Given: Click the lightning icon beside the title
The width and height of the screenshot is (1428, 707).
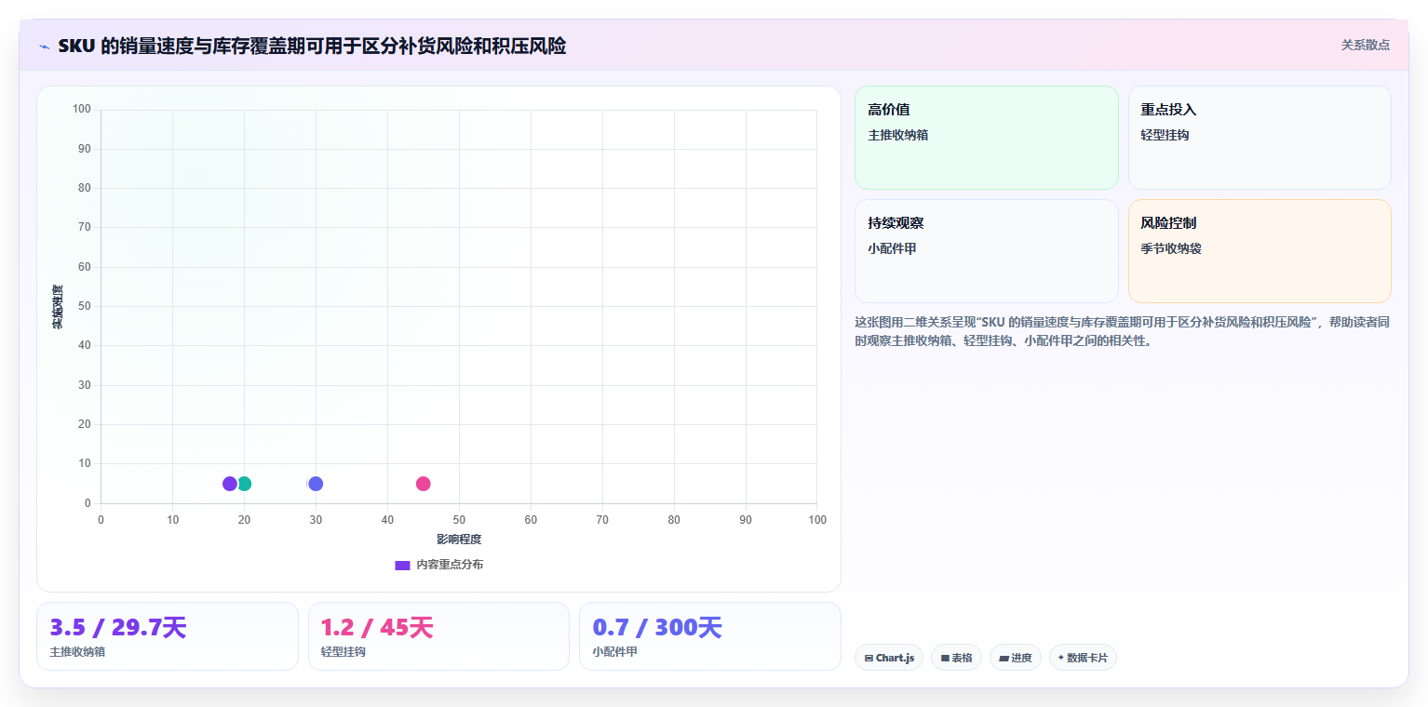Looking at the screenshot, I should (x=44, y=47).
